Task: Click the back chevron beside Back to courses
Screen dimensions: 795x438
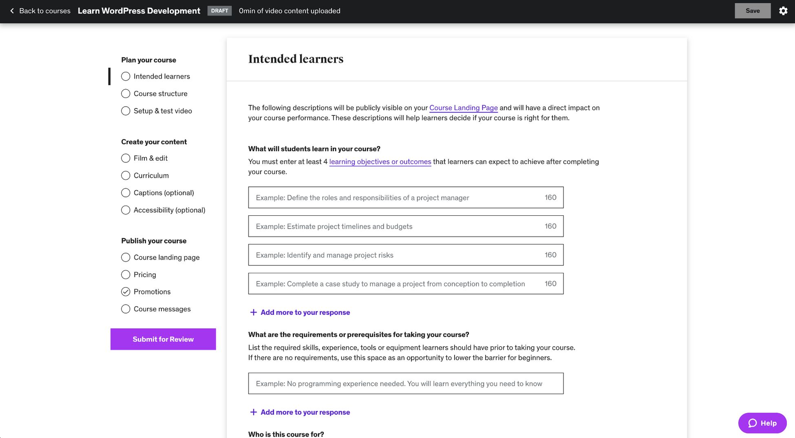Action: [12, 11]
